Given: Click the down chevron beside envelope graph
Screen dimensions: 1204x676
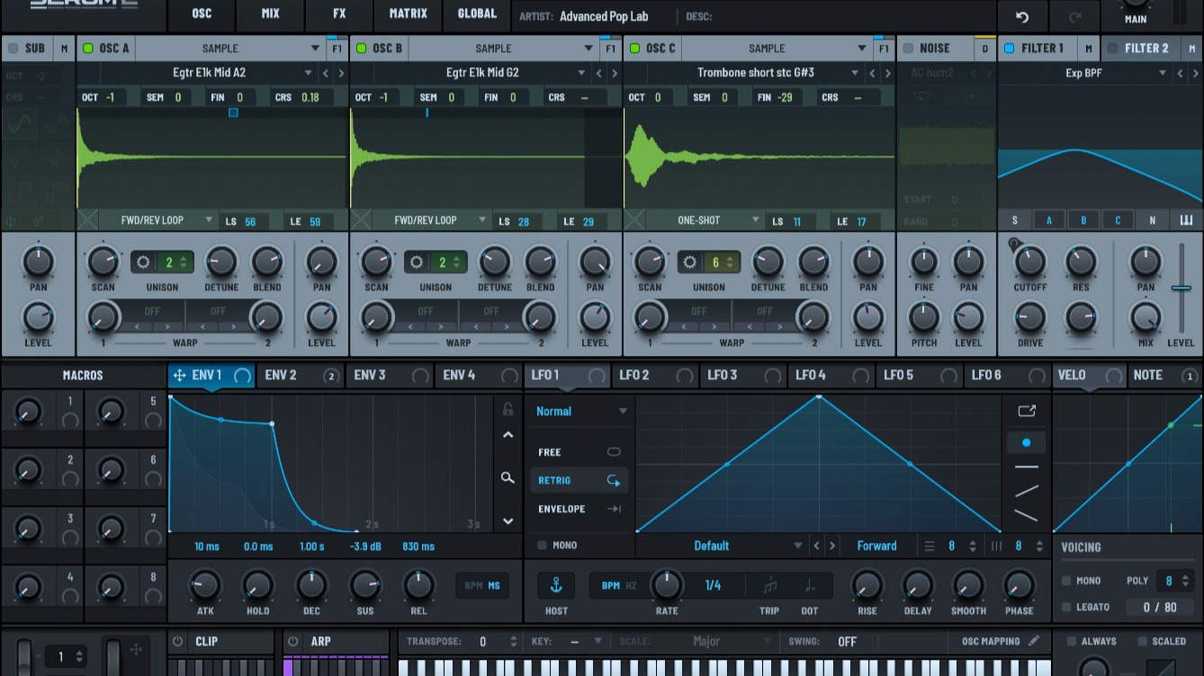Looking at the screenshot, I should [x=508, y=520].
